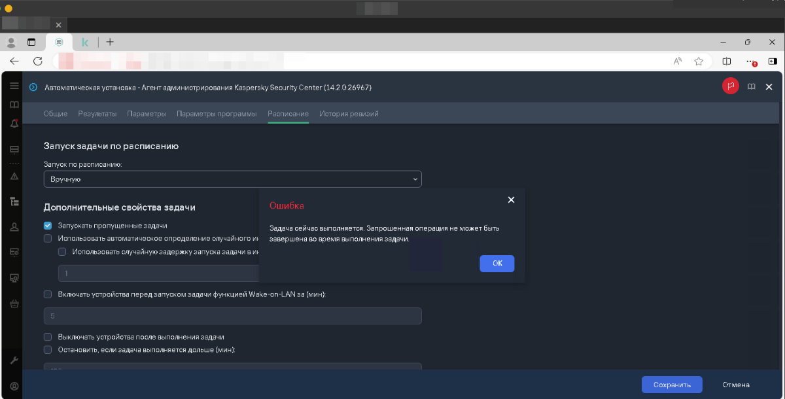The height and width of the screenshot is (399, 785).
Task: Add page to favorites with star icon
Action: point(699,61)
